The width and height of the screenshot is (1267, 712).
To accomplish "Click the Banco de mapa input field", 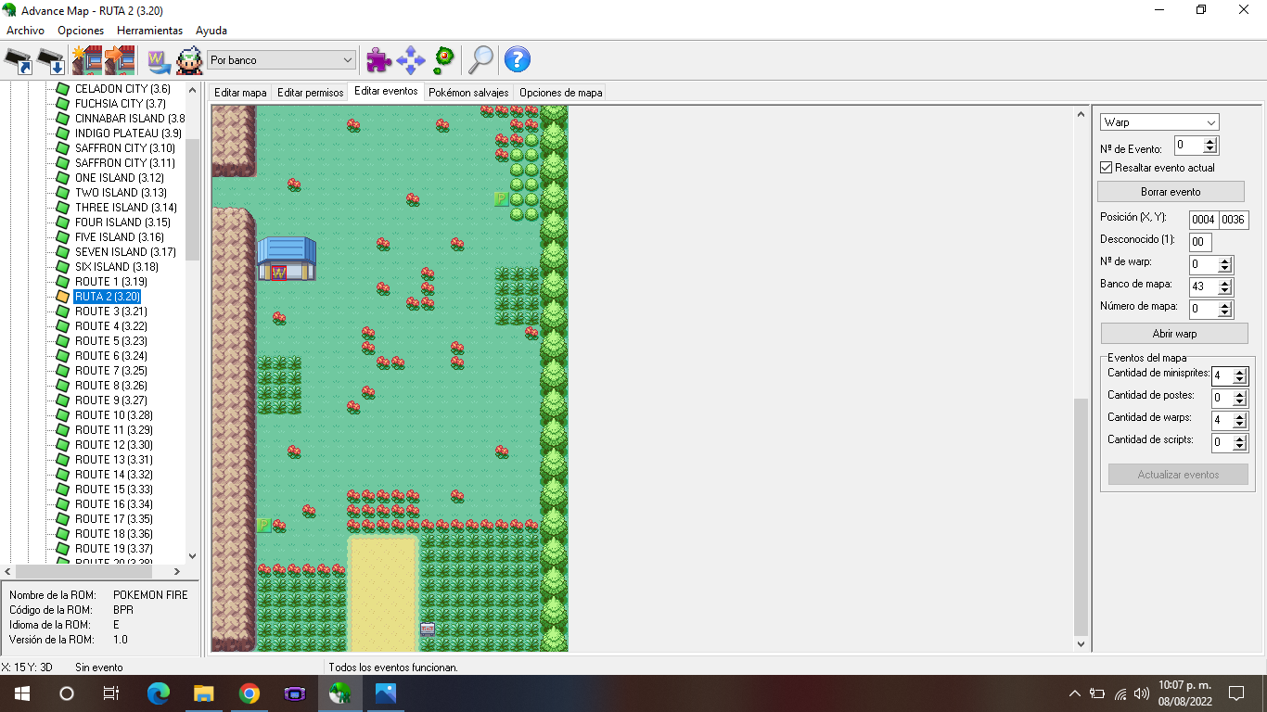I will (1202, 286).
